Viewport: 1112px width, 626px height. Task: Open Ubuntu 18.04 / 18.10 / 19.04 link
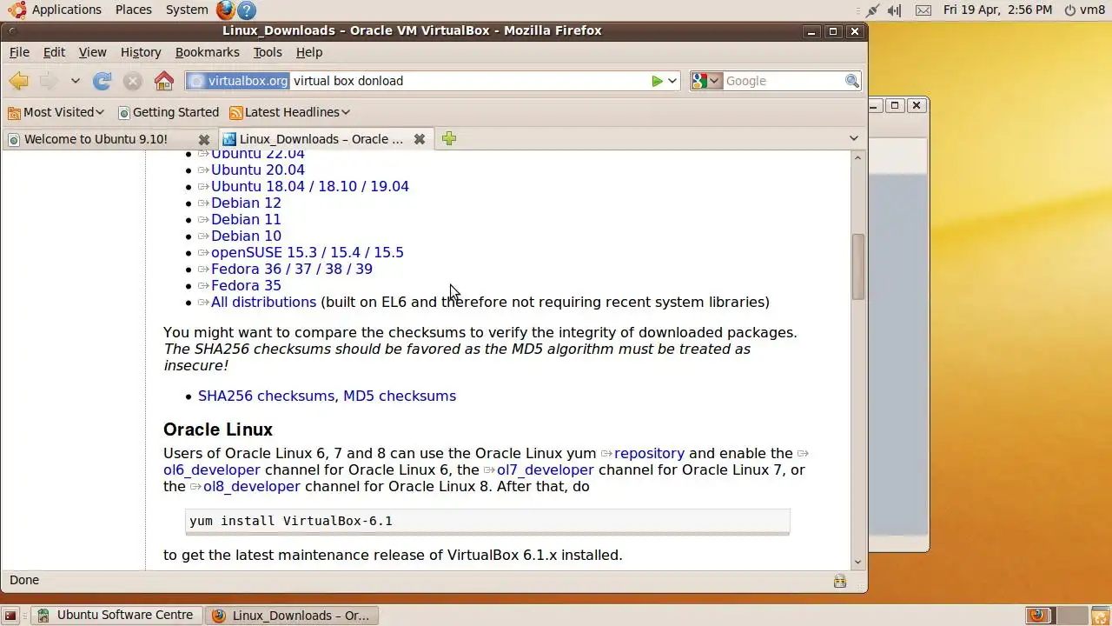(310, 186)
